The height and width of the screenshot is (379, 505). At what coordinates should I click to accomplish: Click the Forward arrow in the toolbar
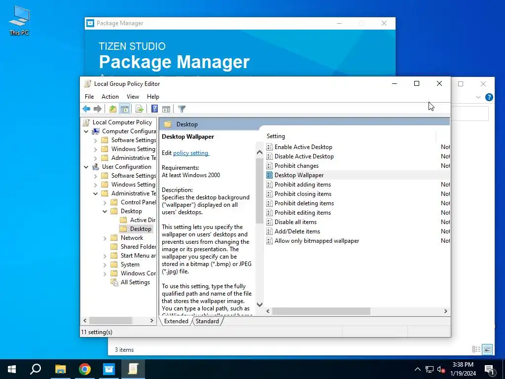tap(97, 109)
